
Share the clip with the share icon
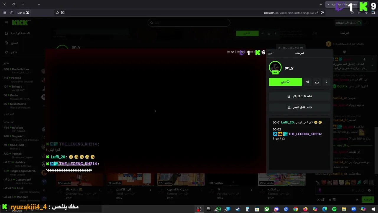coord(307,82)
